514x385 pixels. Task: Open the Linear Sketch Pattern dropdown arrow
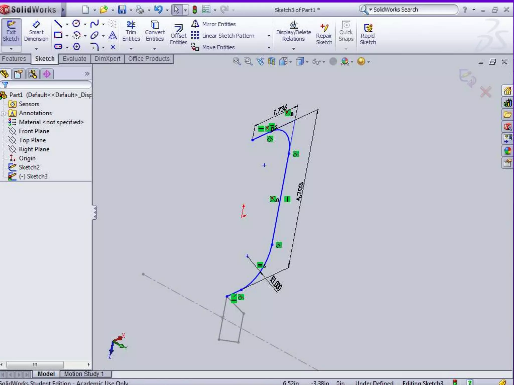coord(269,36)
